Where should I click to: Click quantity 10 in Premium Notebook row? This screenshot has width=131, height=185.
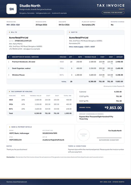point(71,62)
